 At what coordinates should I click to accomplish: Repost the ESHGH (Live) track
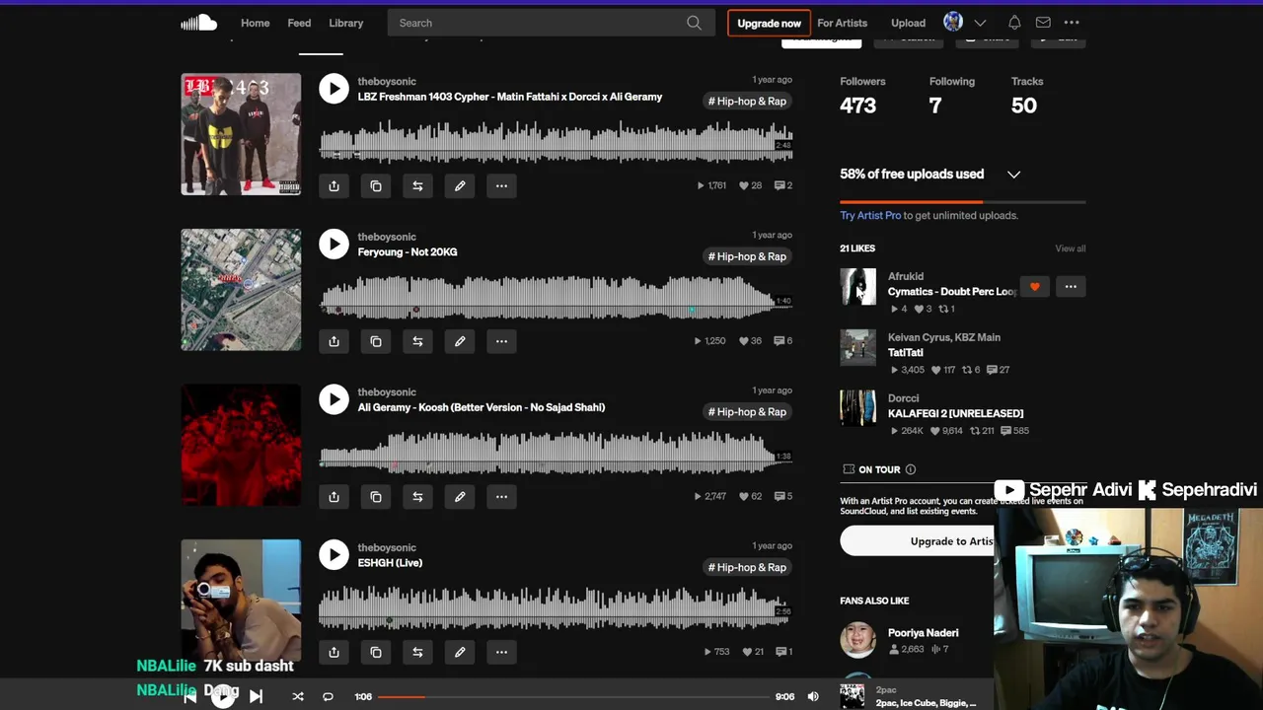click(x=417, y=652)
